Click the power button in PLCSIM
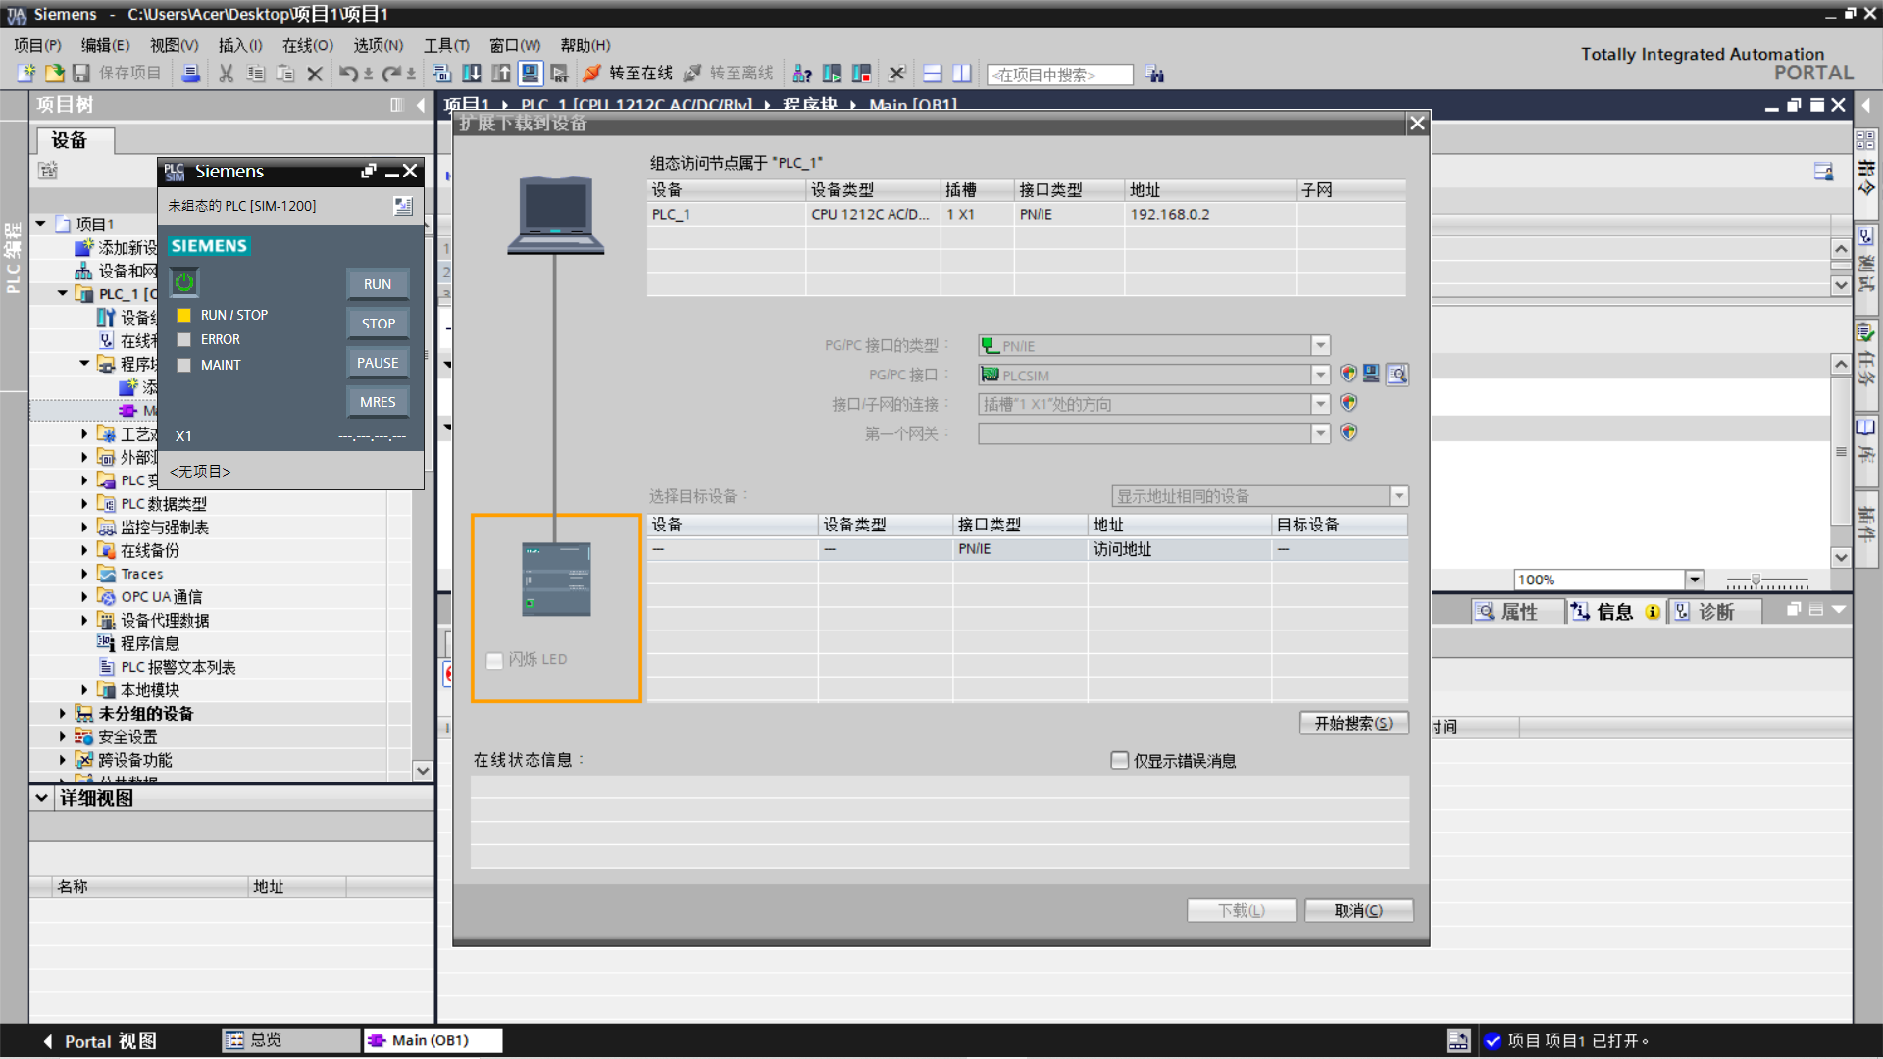Screen dimensions: 1883x1059 coord(184,283)
